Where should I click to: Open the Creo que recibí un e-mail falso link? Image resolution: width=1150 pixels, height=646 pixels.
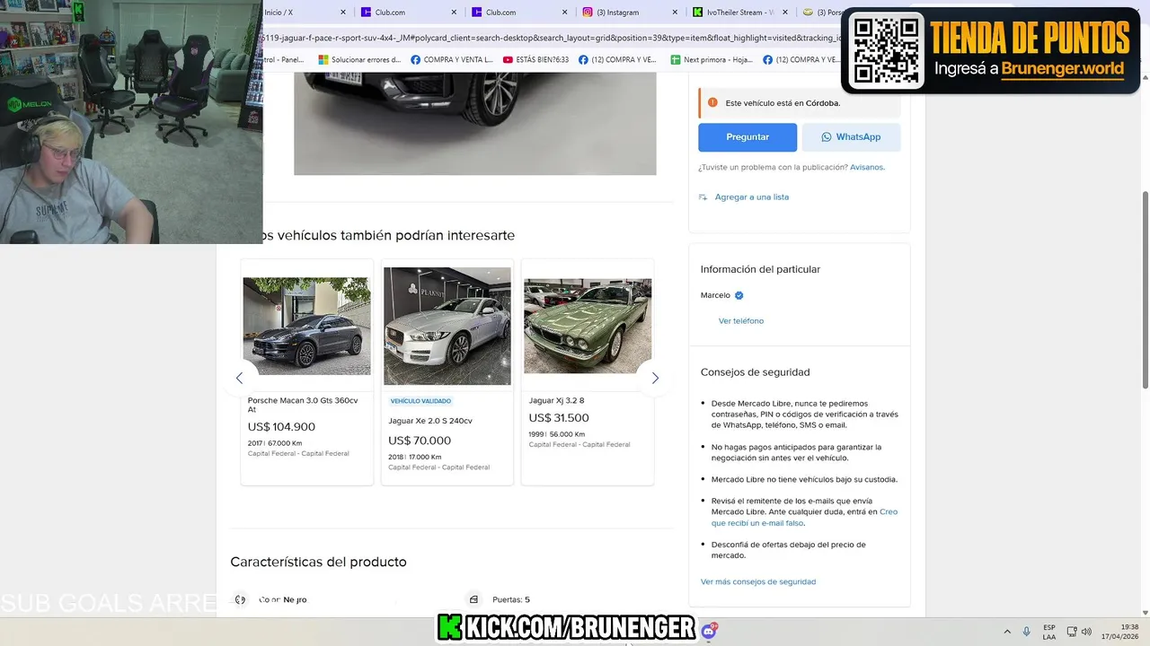coord(804,518)
